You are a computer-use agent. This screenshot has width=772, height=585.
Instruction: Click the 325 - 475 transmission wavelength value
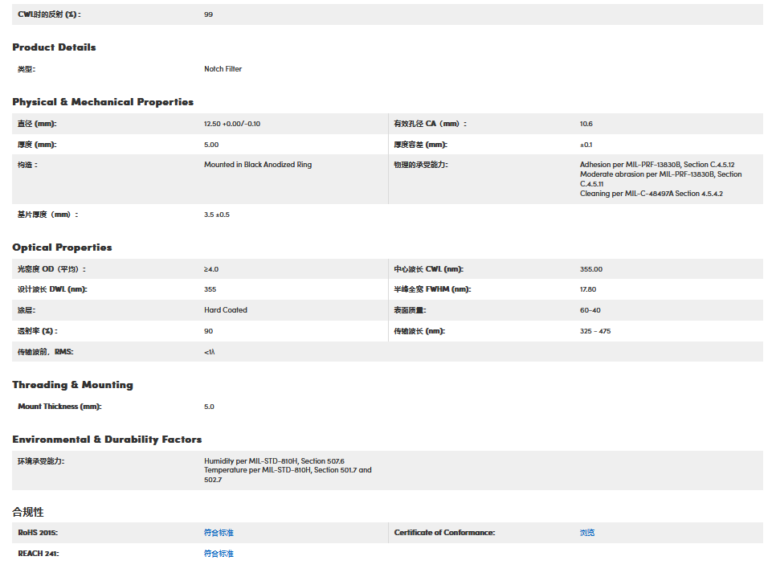595,331
